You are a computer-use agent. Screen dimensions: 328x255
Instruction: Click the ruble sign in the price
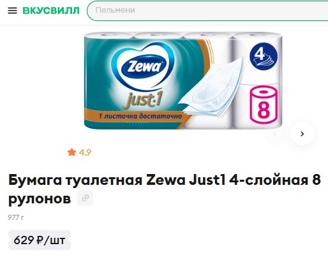[40, 240]
